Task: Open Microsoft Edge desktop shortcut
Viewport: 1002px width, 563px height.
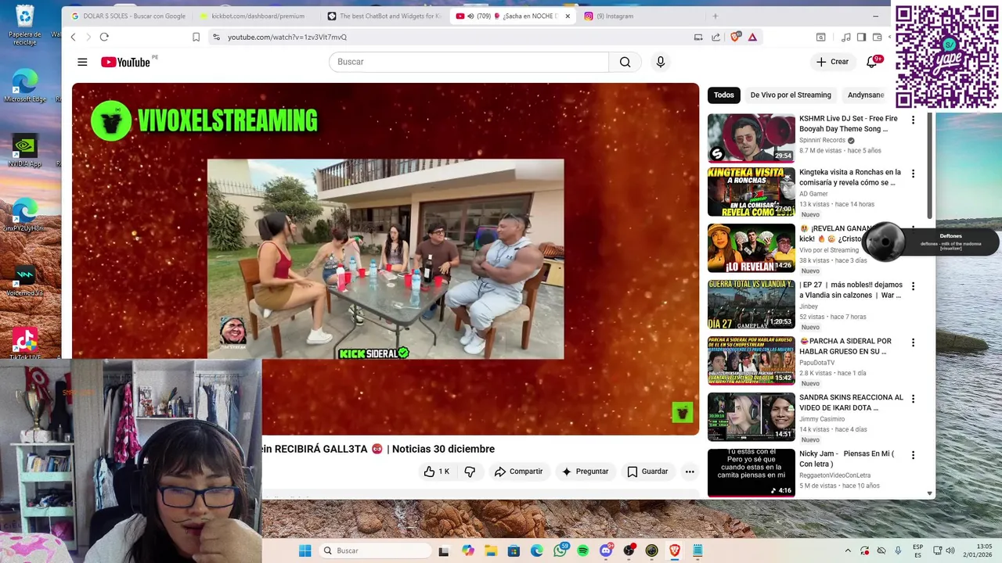Action: coord(25,84)
